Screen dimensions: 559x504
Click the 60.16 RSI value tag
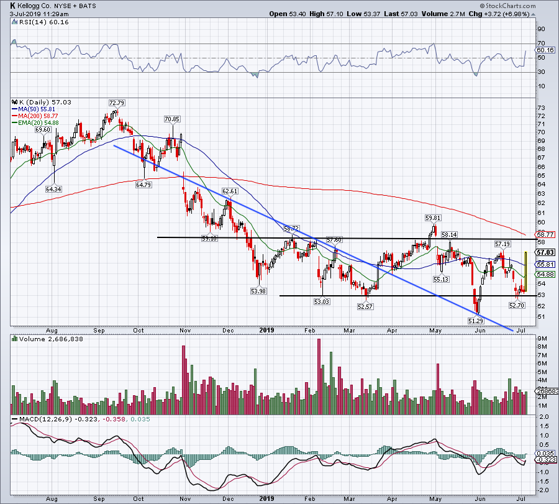[x=545, y=50]
